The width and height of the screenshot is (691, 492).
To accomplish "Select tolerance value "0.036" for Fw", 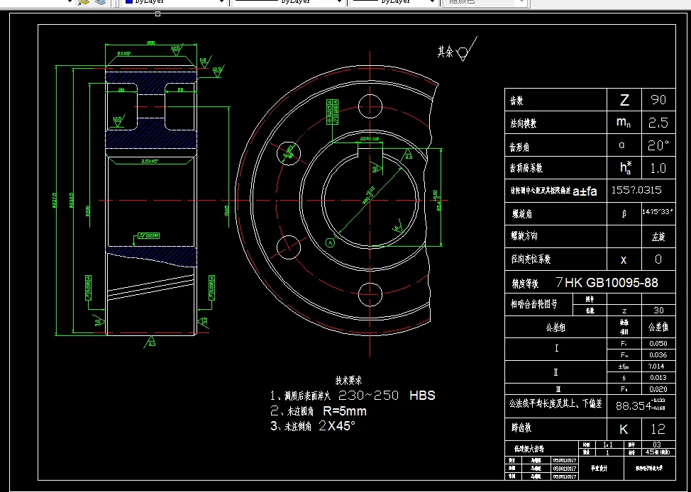I will pyautogui.click(x=658, y=354).
